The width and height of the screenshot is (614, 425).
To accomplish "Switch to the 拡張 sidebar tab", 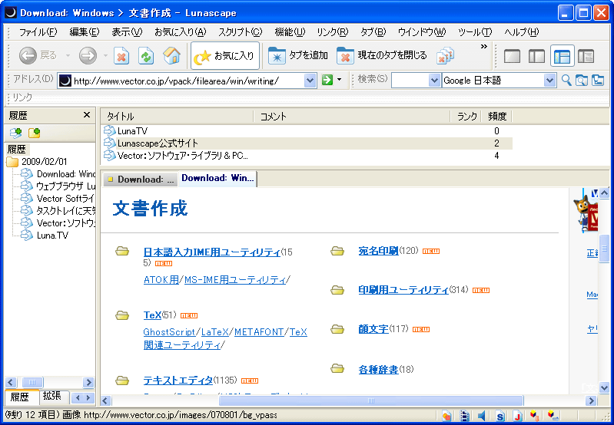I will coord(54,397).
